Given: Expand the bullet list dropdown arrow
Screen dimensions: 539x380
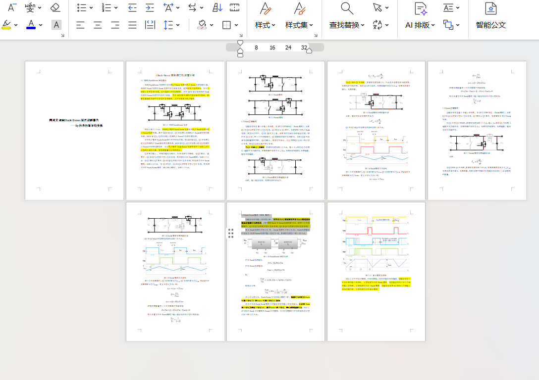Looking at the screenshot, I should 92,8.
